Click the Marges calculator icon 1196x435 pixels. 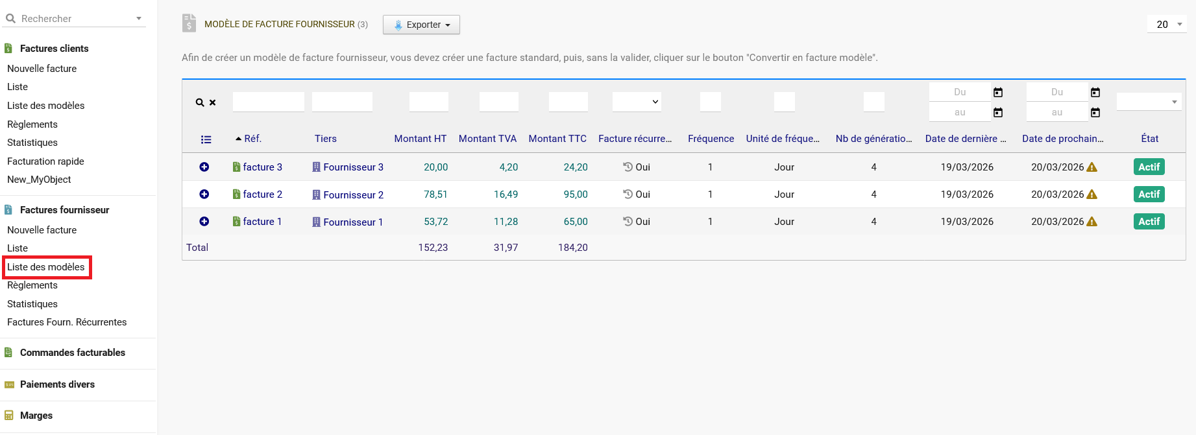[8, 416]
